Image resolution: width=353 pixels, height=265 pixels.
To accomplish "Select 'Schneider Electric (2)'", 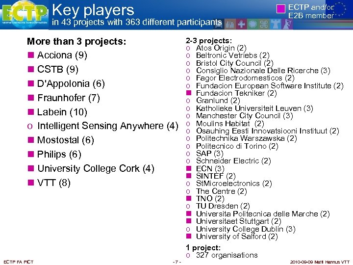I will [x=233, y=161].
